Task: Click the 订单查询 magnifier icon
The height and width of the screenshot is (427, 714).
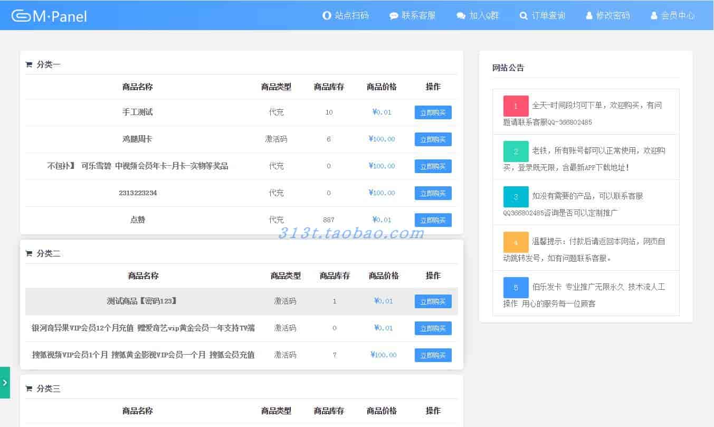Action: click(523, 16)
